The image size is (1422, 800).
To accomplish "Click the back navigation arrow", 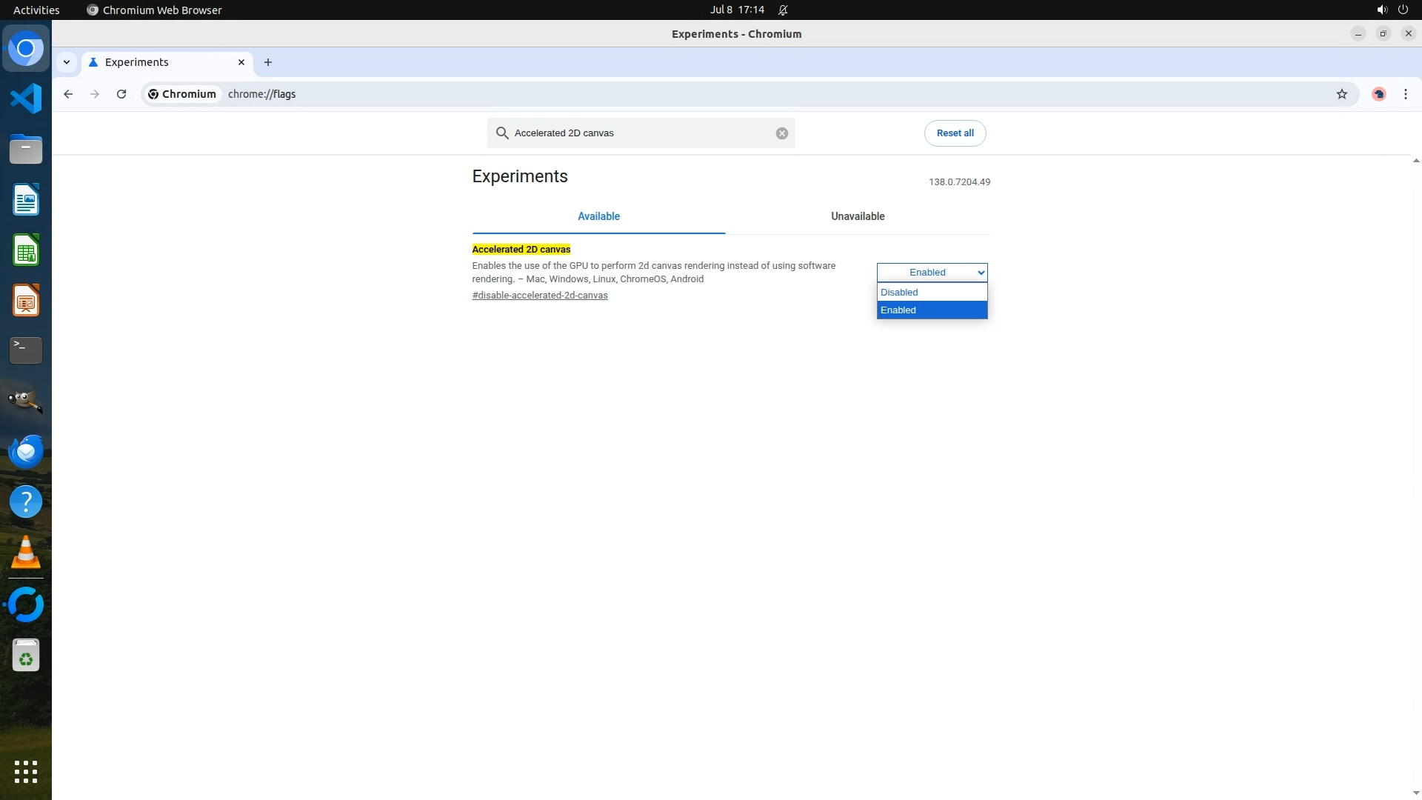I will tap(68, 94).
